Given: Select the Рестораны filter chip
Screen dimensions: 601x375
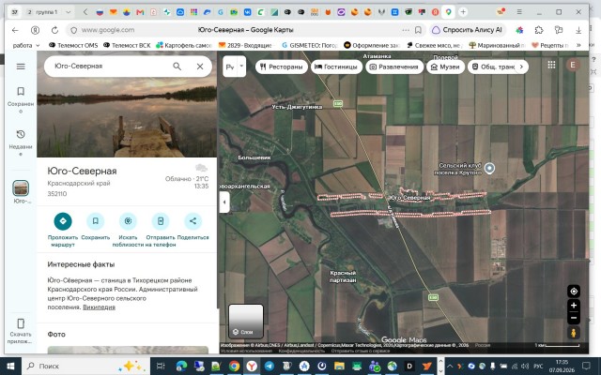Looking at the screenshot, I should (x=282, y=67).
